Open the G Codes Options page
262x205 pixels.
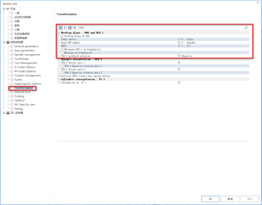25,67
